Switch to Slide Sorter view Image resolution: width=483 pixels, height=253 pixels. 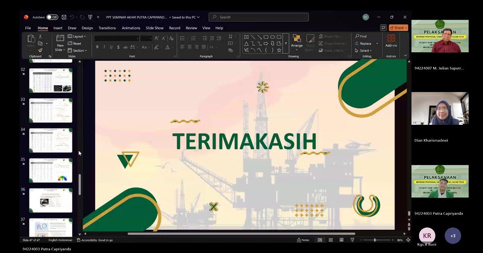pyautogui.click(x=331, y=240)
